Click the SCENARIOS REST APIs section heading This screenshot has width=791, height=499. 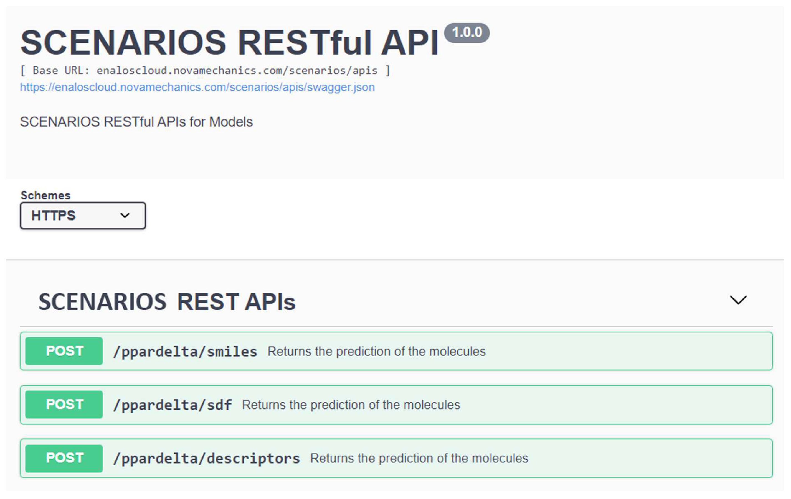click(167, 302)
